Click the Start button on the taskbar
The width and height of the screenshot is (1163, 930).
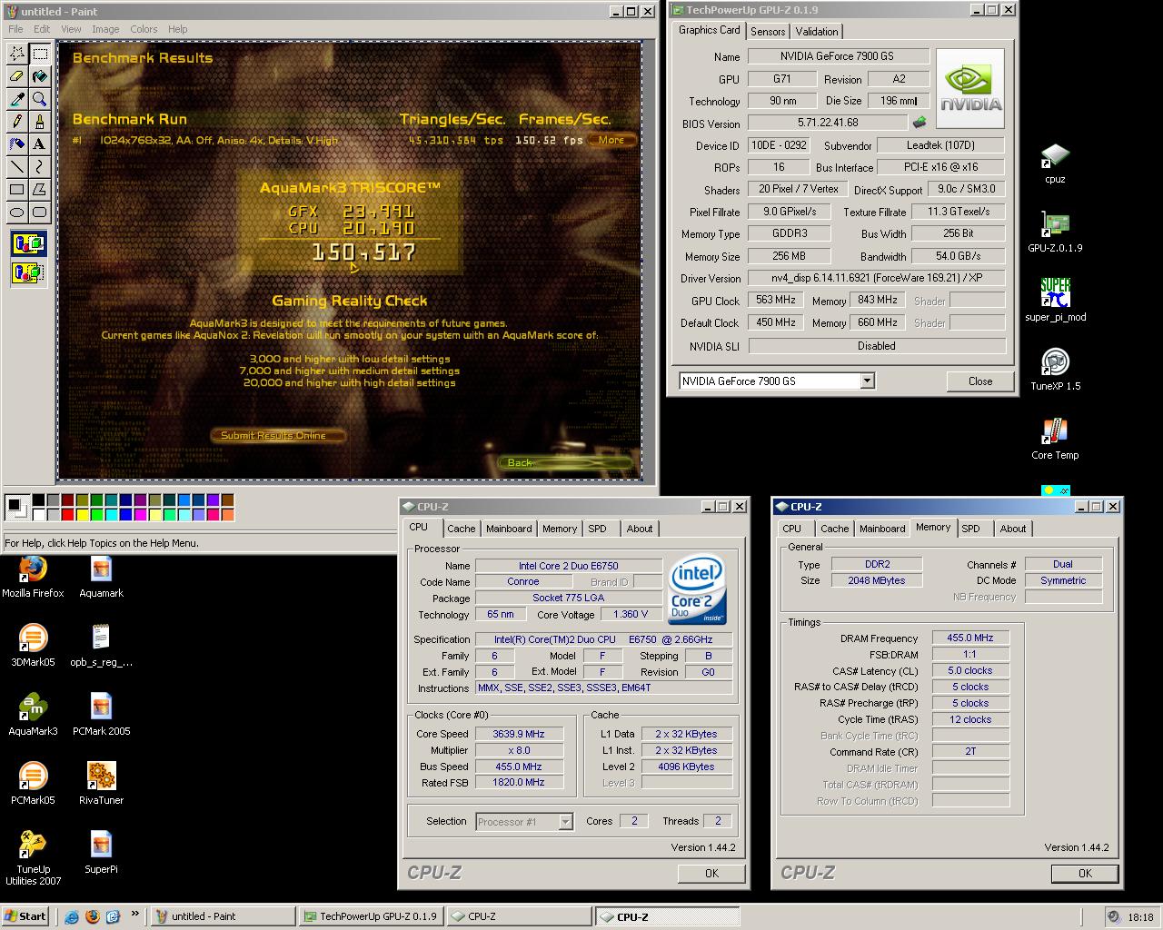(25, 916)
